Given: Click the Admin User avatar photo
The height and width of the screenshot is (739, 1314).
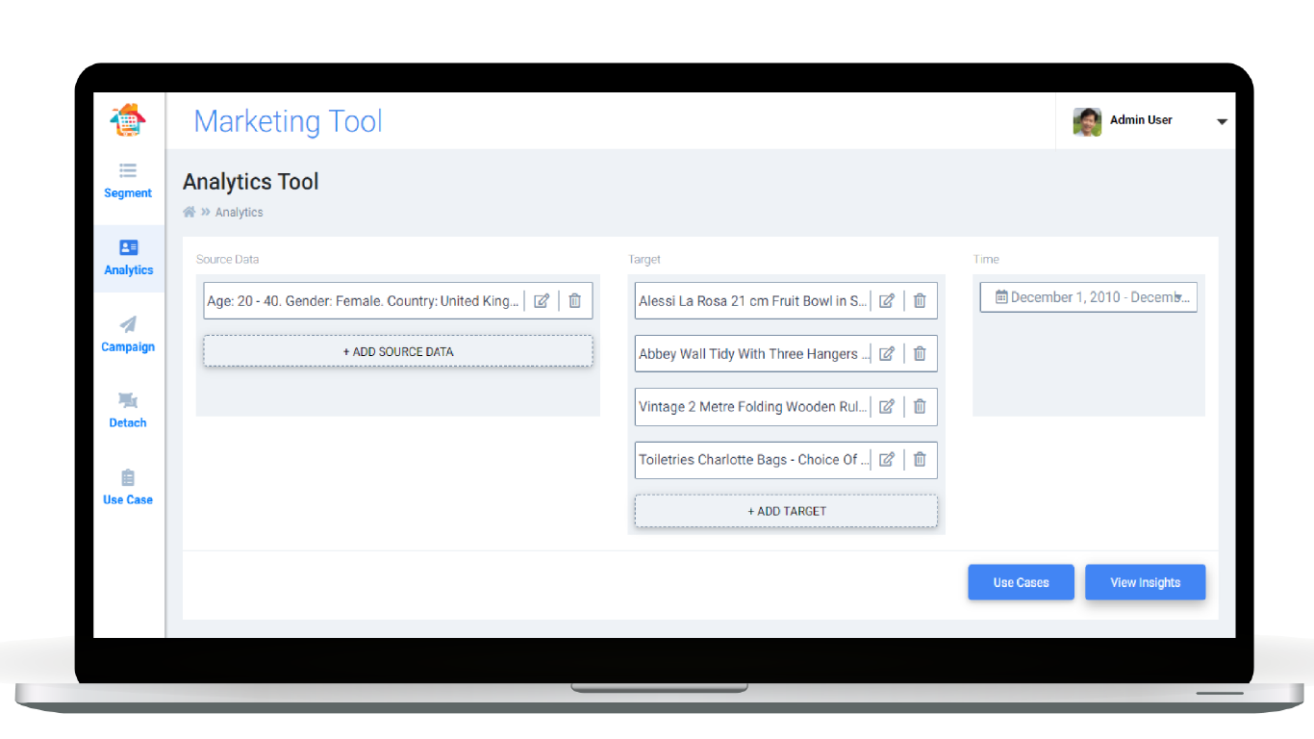Looking at the screenshot, I should tap(1087, 121).
